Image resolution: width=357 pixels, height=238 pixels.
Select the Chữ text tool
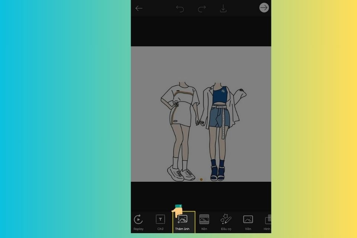[x=160, y=222]
